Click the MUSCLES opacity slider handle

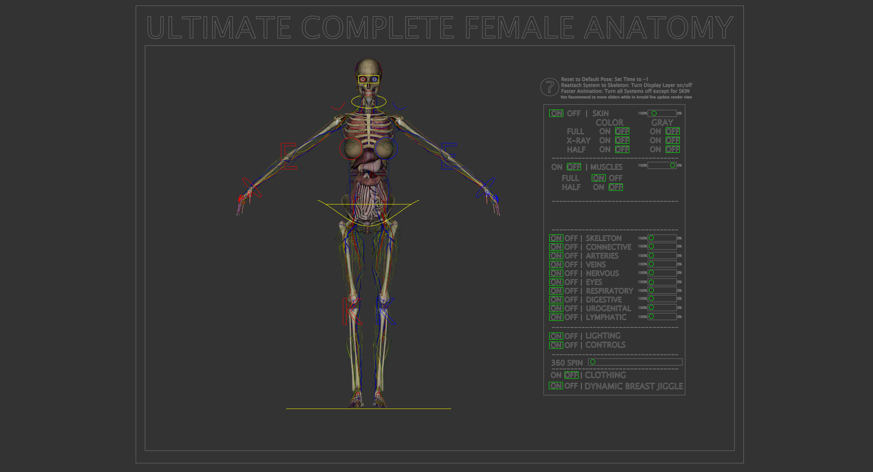tap(672, 166)
